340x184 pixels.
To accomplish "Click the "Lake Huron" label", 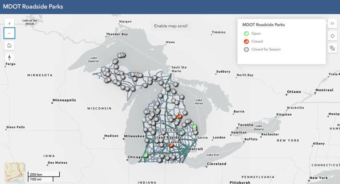I will 199,102.
